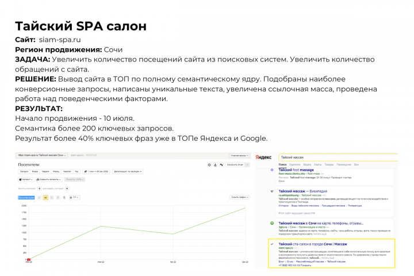Click green 2gis favicon beside Сочи result
The height and width of the screenshot is (276, 414).
(x=272, y=223)
